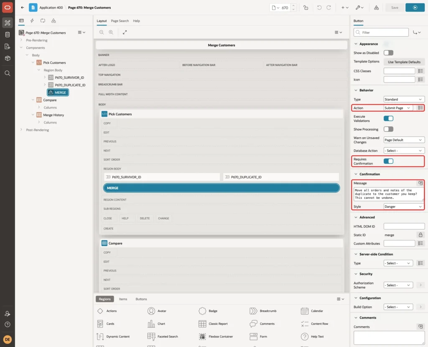Toggle the Execute Validations switch

388,118
